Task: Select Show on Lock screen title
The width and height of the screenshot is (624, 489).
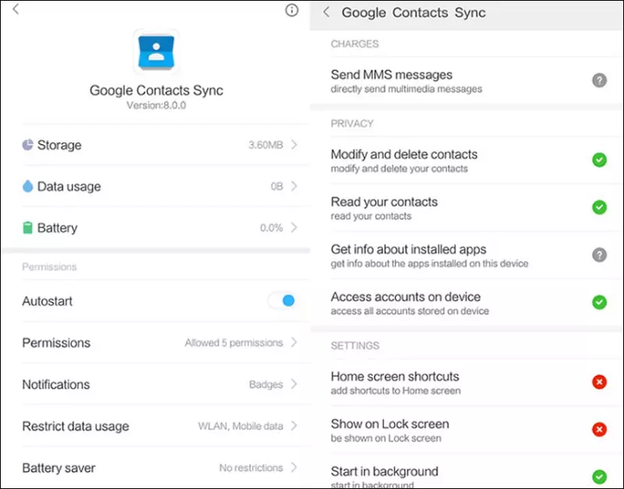Action: pyautogui.click(x=389, y=424)
